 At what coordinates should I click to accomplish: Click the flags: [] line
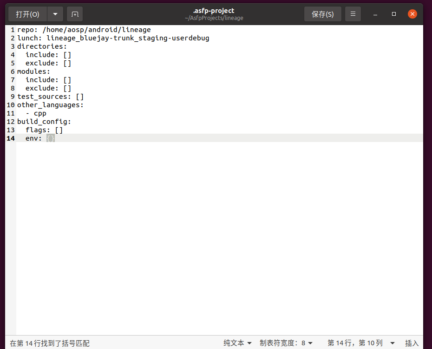tap(44, 130)
